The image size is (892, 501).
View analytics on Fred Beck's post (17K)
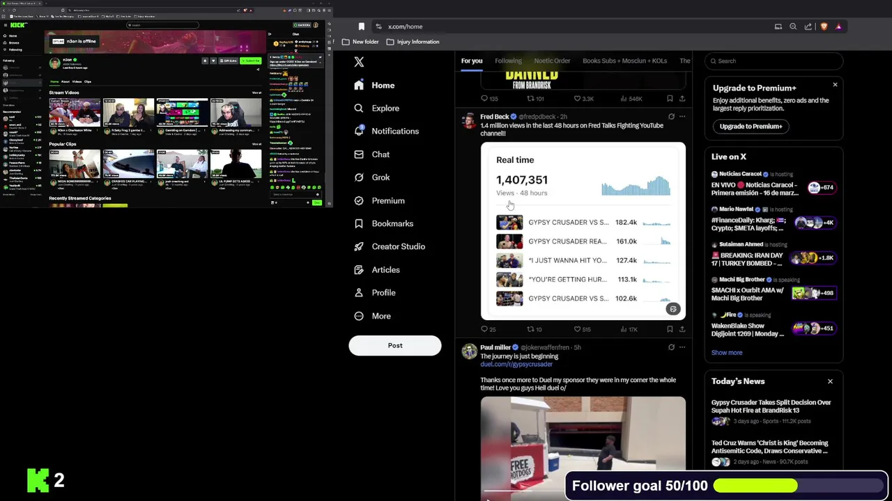[629, 329]
